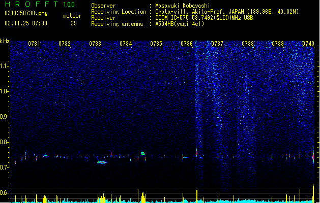
Task: Click the meteor count value 29
Action: tap(74, 23)
